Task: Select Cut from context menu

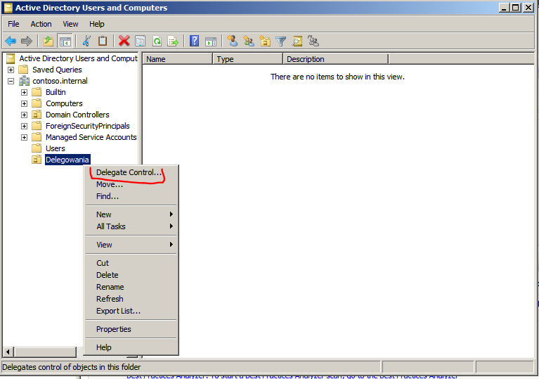Action: coord(131,263)
